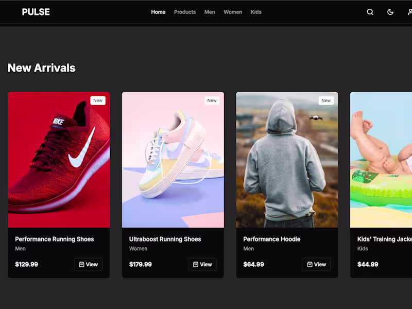Click the pastel Ultraboost sneaker image

tap(173, 160)
